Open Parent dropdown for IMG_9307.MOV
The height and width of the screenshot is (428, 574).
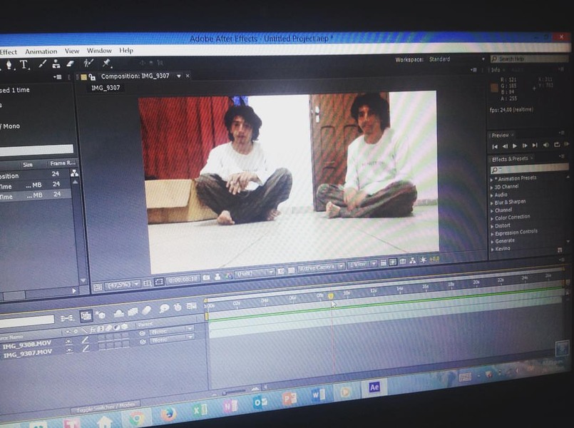click(171, 339)
